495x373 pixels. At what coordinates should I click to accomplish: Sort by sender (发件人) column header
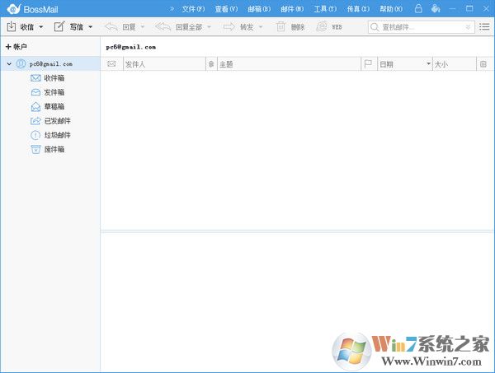(x=164, y=64)
